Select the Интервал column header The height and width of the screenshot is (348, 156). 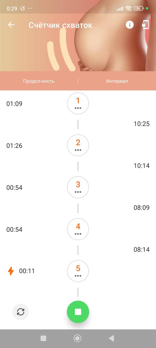tap(117, 81)
